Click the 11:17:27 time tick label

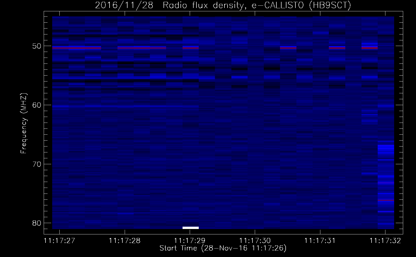point(59,241)
